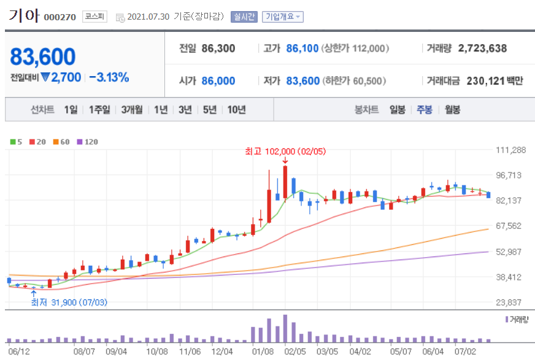This screenshot has height=359, width=535.
Task: Click the 거래대금 value 230,121 백만
Action: point(495,81)
